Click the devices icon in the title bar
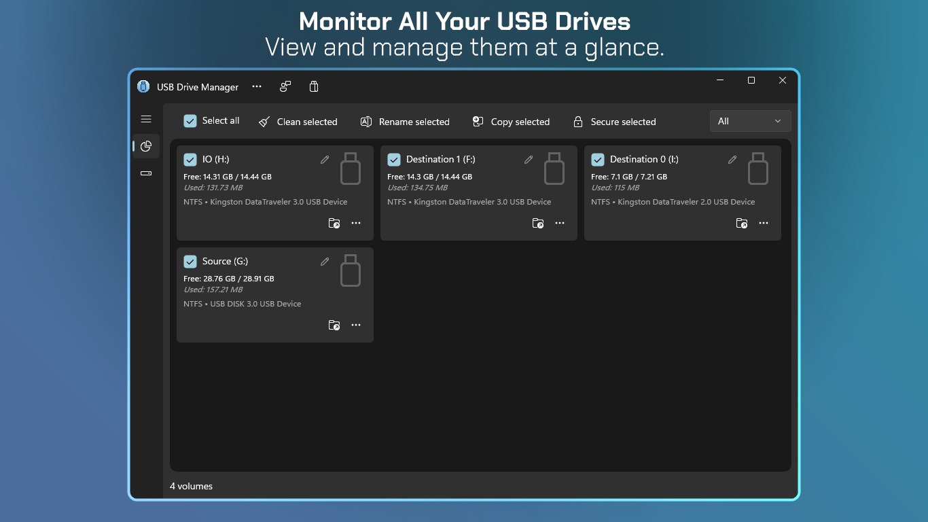 tap(285, 86)
